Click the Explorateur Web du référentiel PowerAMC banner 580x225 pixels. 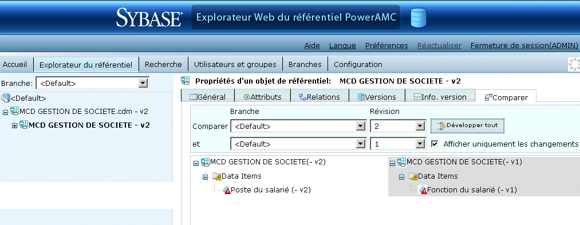tap(295, 17)
